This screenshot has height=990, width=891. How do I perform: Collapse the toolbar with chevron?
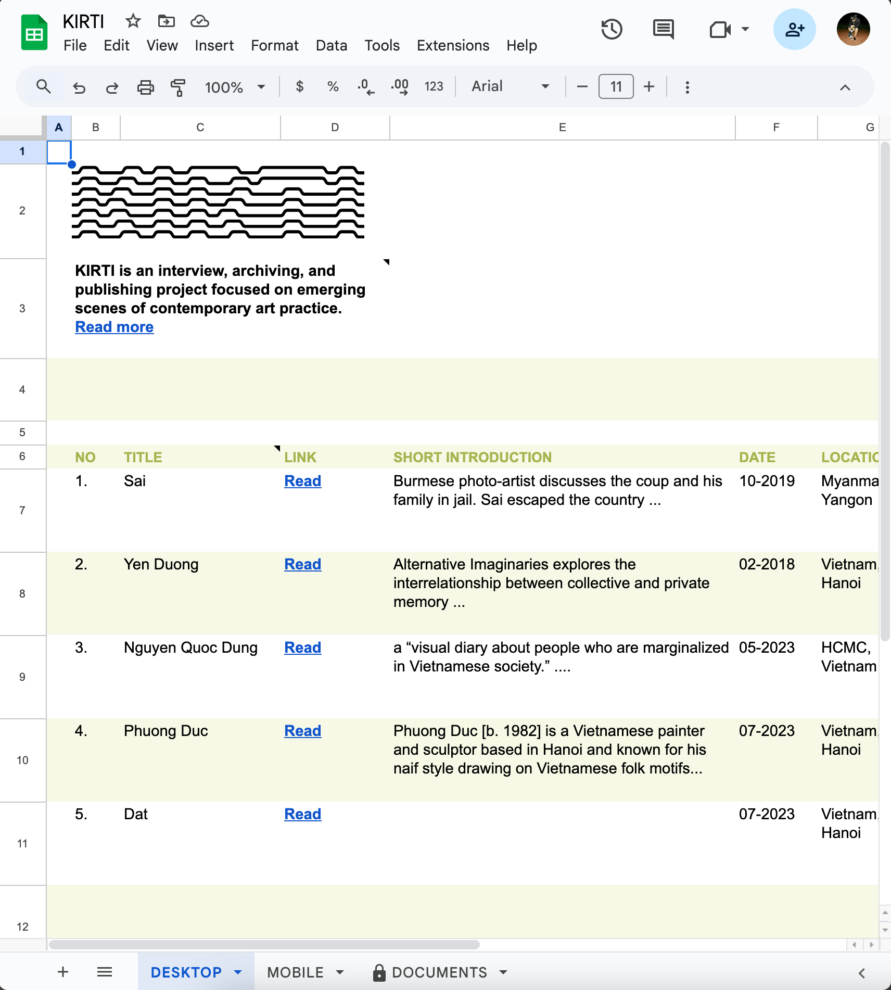click(x=845, y=87)
